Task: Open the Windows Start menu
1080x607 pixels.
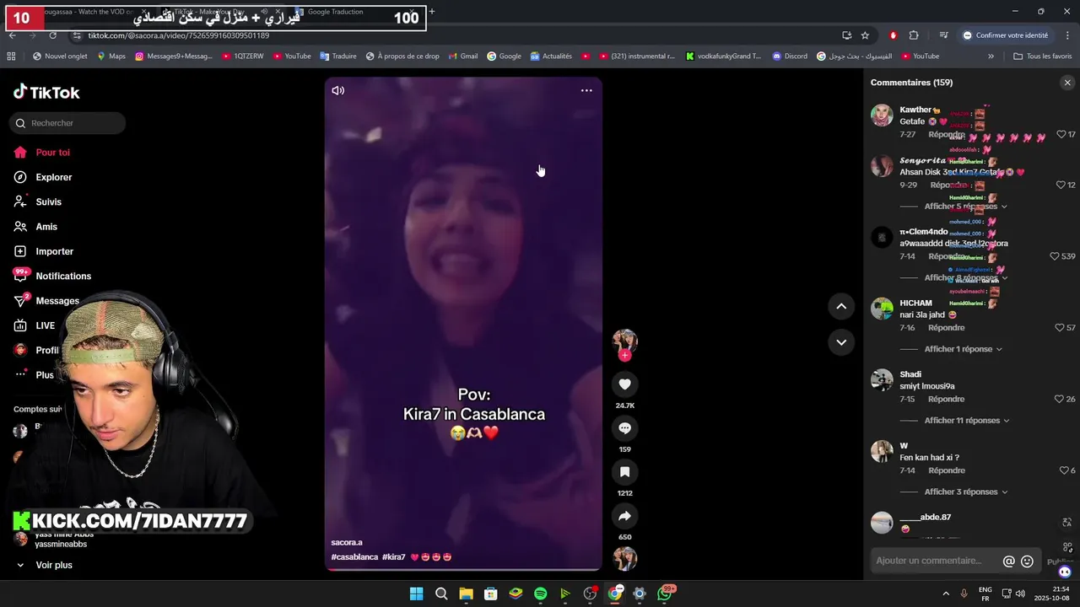Action: 416,594
